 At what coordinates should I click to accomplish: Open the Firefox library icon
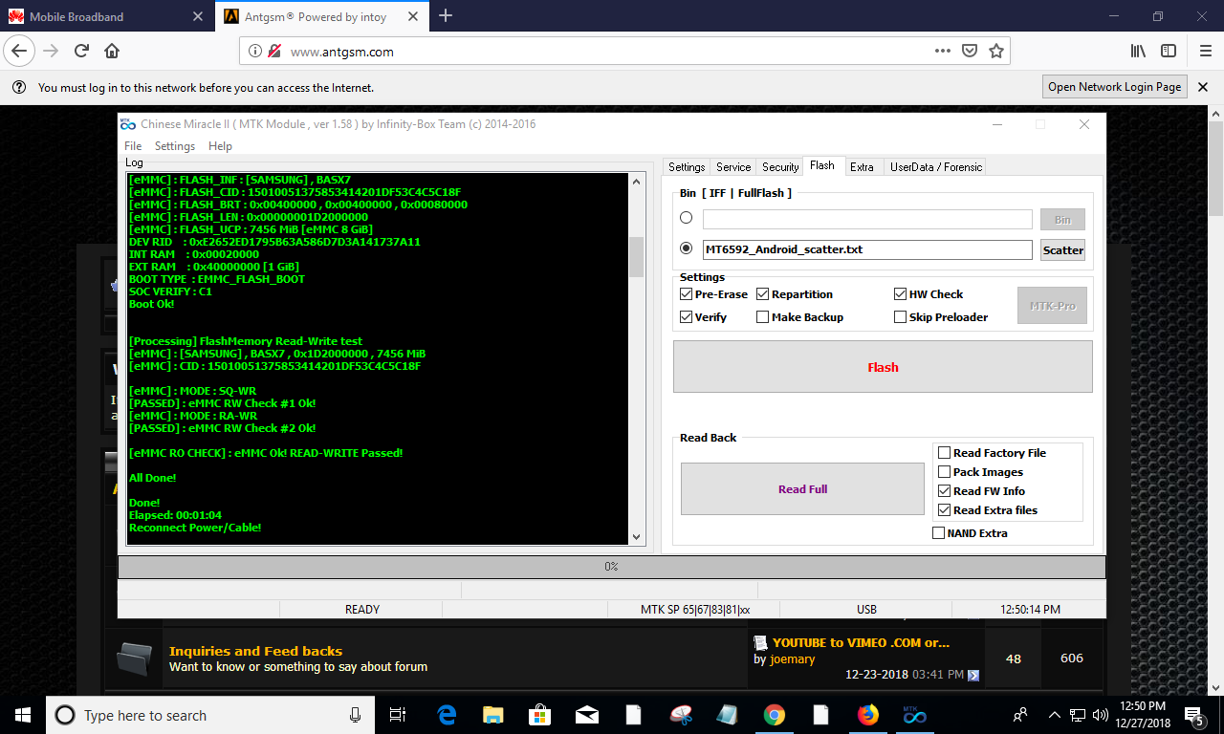[1138, 52]
